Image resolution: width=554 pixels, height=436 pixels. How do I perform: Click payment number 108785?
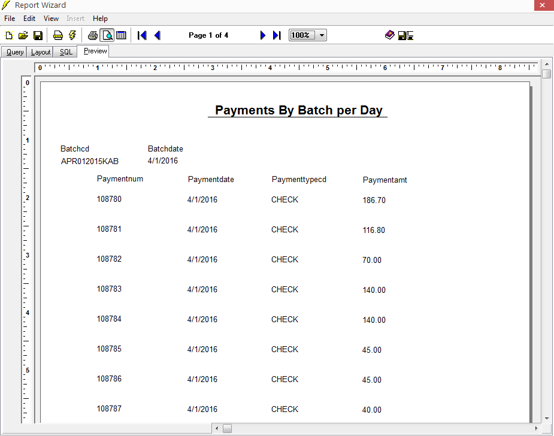[x=109, y=349]
